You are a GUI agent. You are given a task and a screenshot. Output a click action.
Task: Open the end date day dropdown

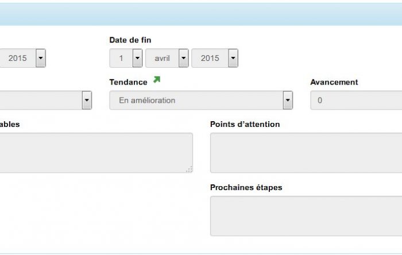coord(126,58)
